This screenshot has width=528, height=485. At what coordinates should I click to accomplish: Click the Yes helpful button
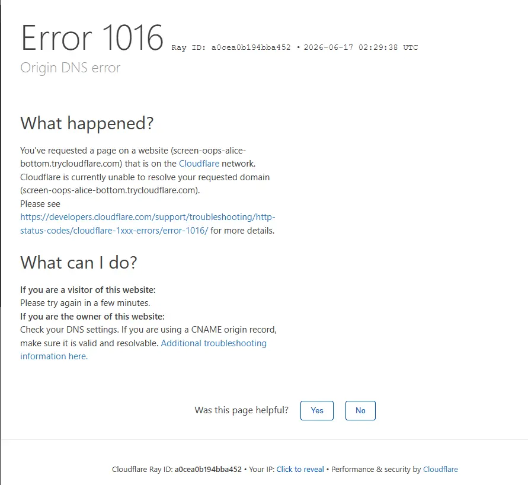point(316,410)
